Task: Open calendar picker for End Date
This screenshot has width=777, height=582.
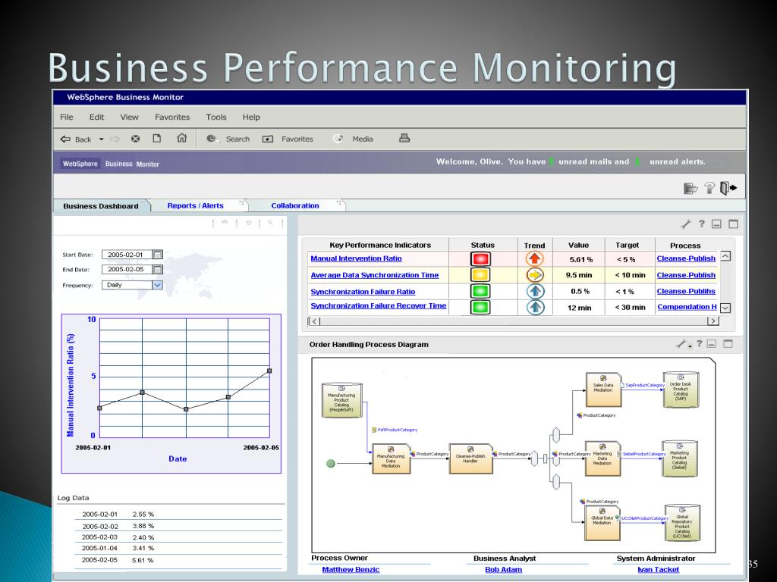Action: [x=157, y=269]
